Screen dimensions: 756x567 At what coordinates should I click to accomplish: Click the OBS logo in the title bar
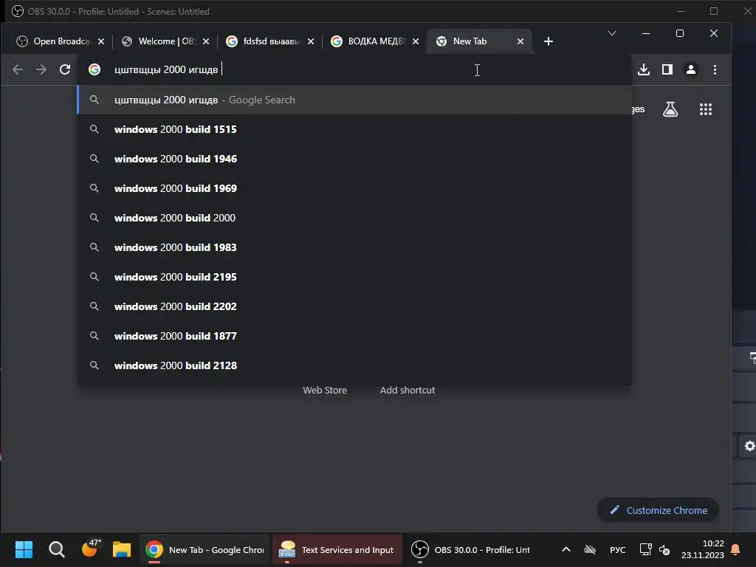pos(18,11)
